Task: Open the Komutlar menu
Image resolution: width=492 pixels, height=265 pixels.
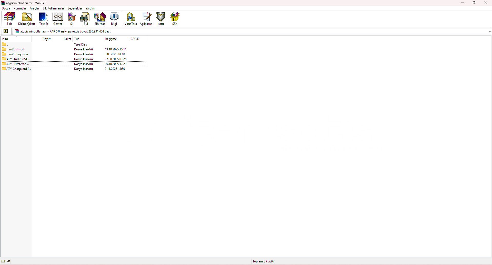Action: coord(20,8)
